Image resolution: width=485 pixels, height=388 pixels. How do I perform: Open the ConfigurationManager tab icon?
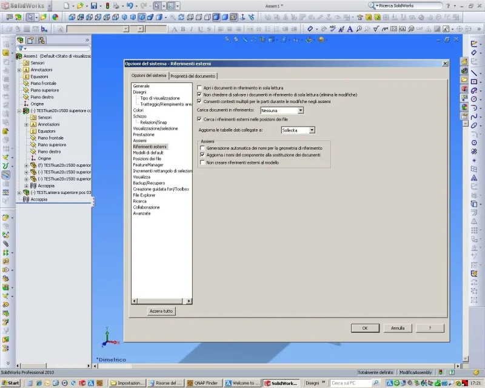(x=41, y=40)
